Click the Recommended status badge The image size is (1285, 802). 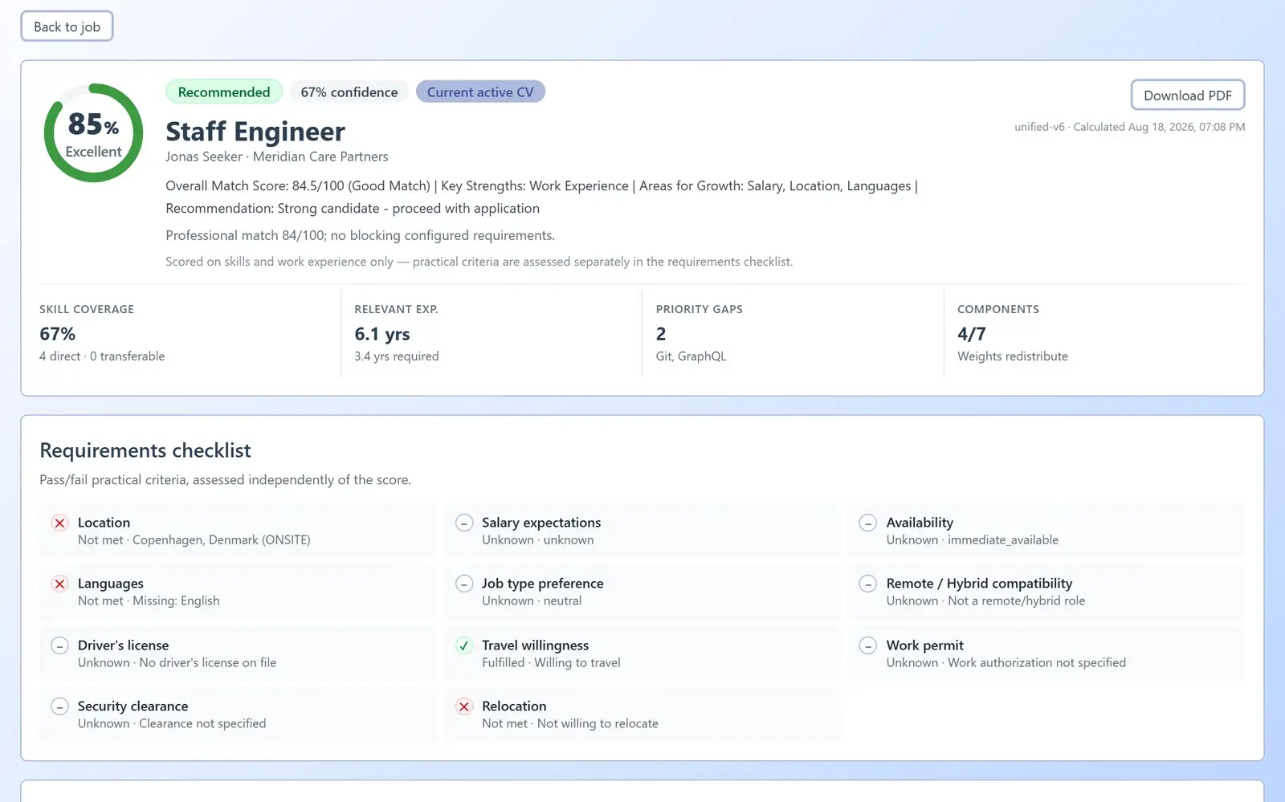224,92
